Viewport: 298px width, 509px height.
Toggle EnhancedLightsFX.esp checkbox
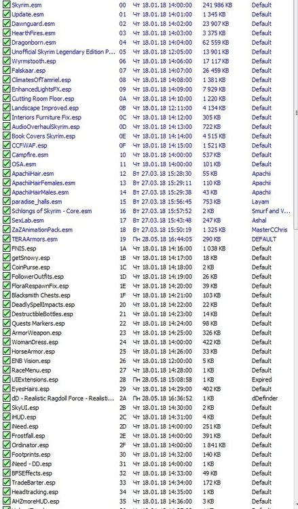[x=6, y=90]
